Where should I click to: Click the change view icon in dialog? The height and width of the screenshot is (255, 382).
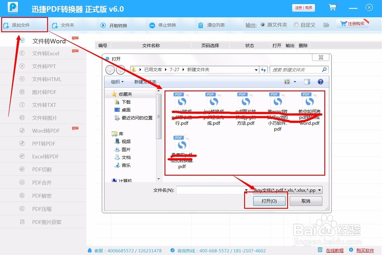point(287,82)
